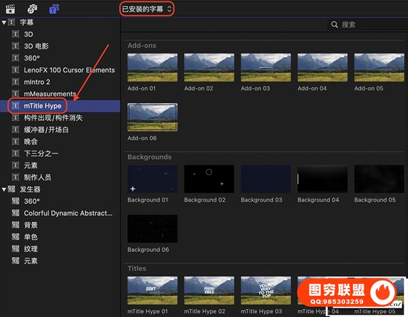This screenshot has width=408, height=317.
Task: Open the Photos and Audio sidebar icon
Action: (32, 9)
